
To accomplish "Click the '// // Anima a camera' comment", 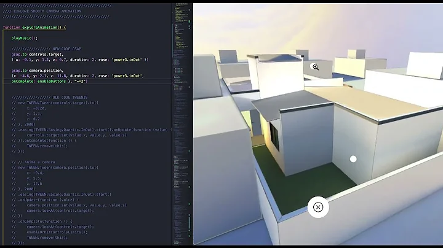I will 33,162.
